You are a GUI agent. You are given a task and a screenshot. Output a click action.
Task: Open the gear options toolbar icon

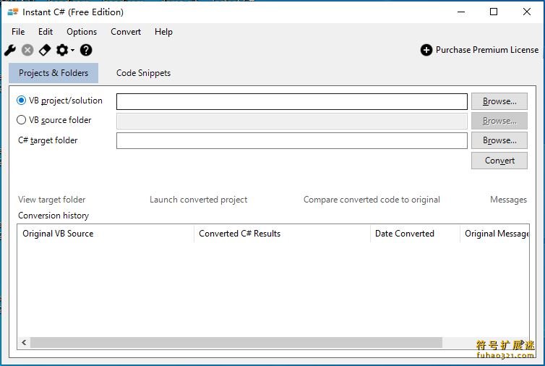coord(62,50)
